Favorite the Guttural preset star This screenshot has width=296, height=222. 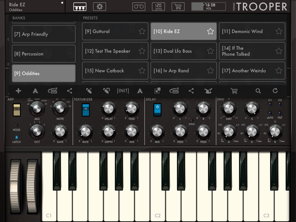[x=142, y=31]
